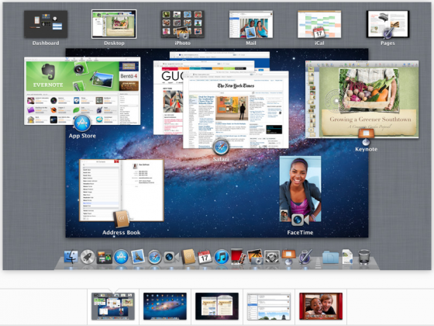434x326 pixels.
Task: Click the "Safari" label under the windows
Action: click(x=221, y=159)
